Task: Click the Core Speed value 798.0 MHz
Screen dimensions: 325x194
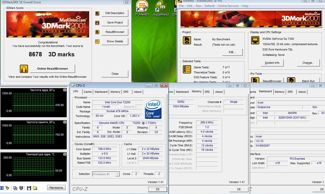Action: tap(105, 149)
